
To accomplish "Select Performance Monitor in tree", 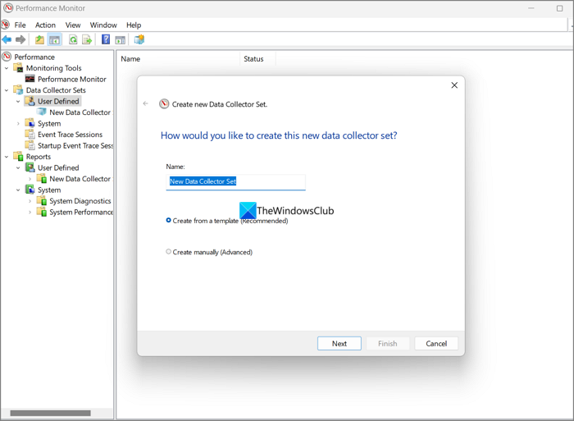I will [x=72, y=79].
